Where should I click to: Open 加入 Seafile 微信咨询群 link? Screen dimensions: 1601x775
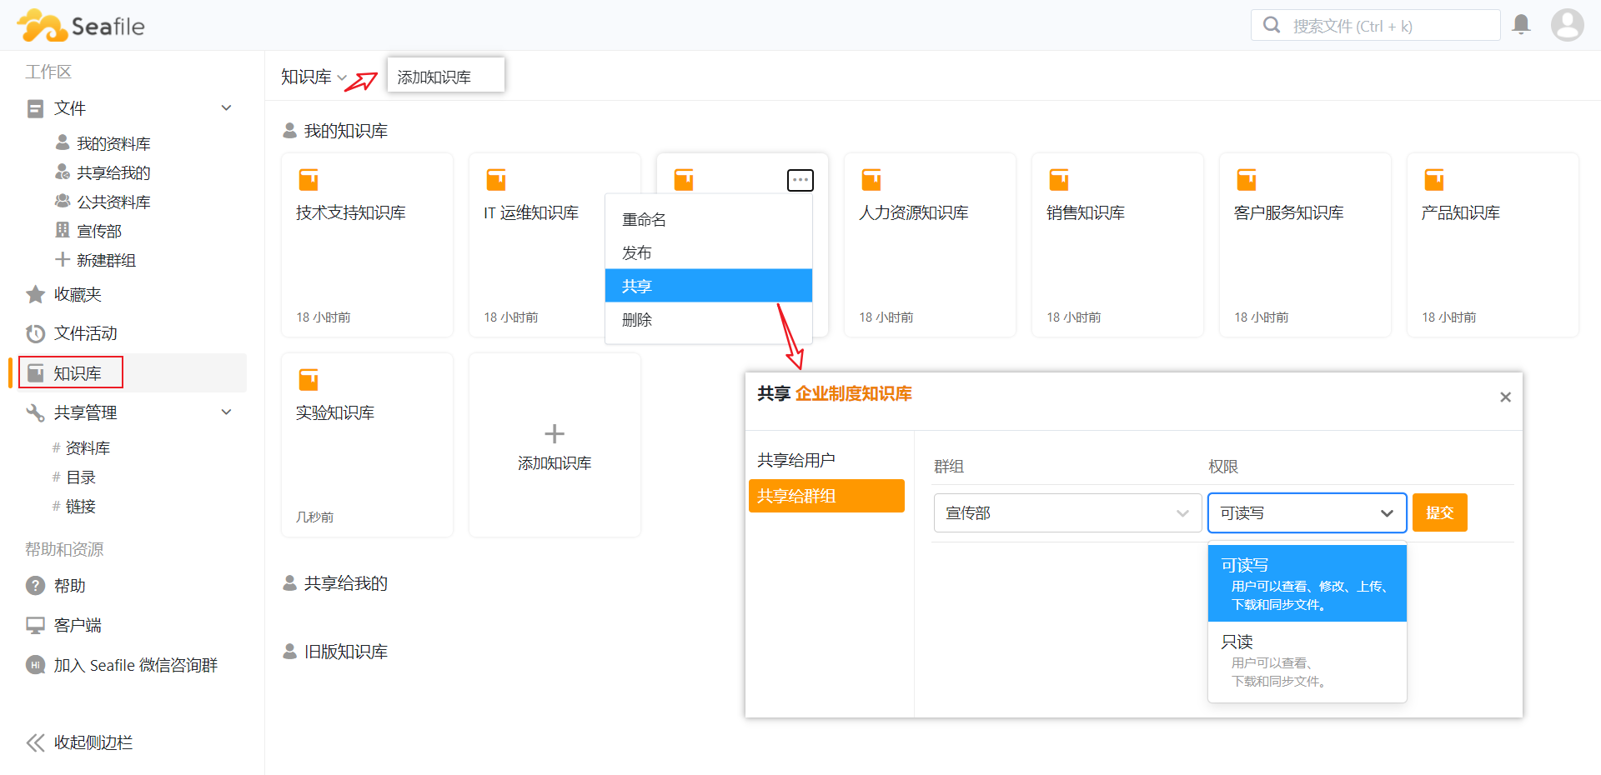tap(135, 665)
